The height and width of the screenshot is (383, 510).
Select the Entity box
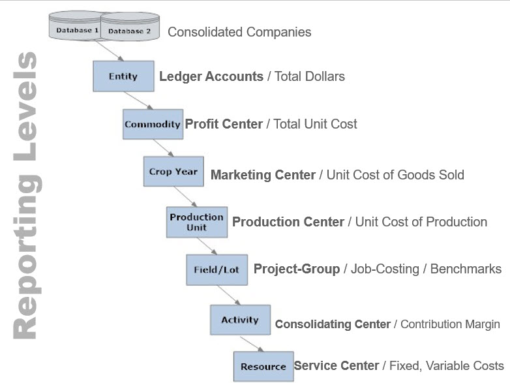123,76
